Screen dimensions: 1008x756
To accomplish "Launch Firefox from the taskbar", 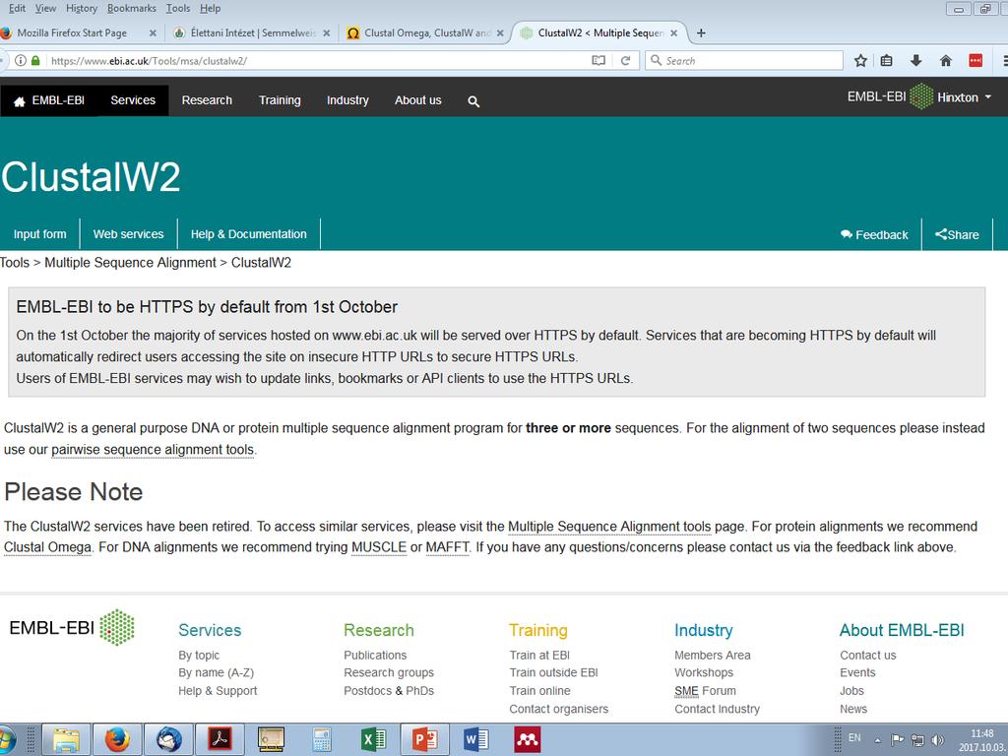I will click(117, 740).
